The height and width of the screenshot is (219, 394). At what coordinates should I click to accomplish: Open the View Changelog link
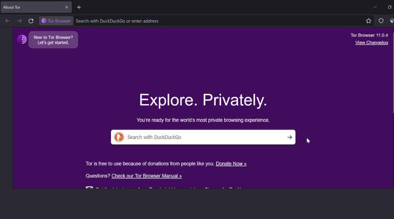(x=371, y=42)
